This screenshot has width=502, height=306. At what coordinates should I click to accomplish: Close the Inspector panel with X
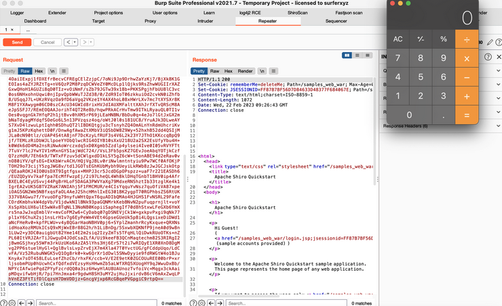tap(499, 57)
